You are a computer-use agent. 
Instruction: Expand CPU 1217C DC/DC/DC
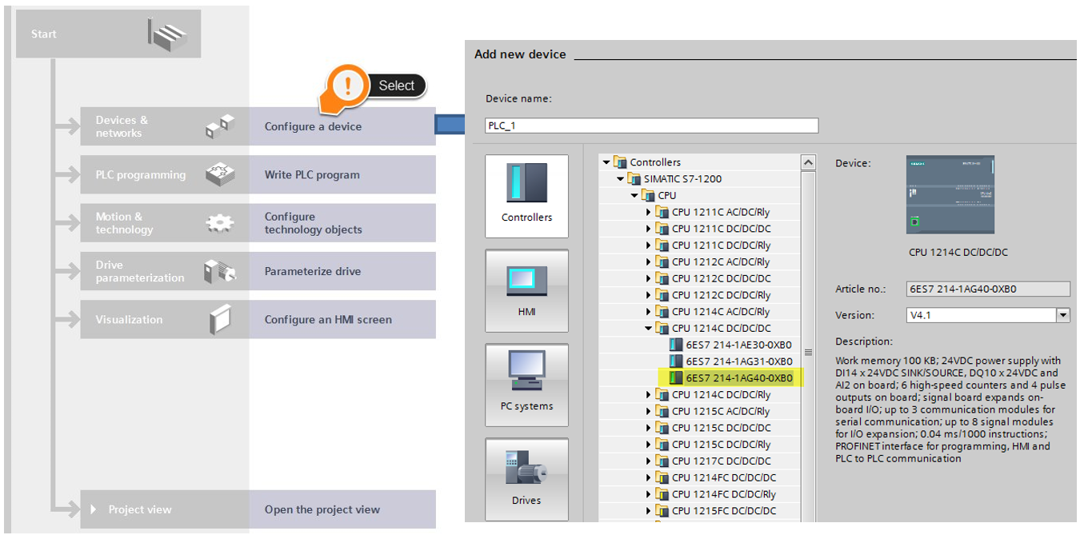[649, 461]
